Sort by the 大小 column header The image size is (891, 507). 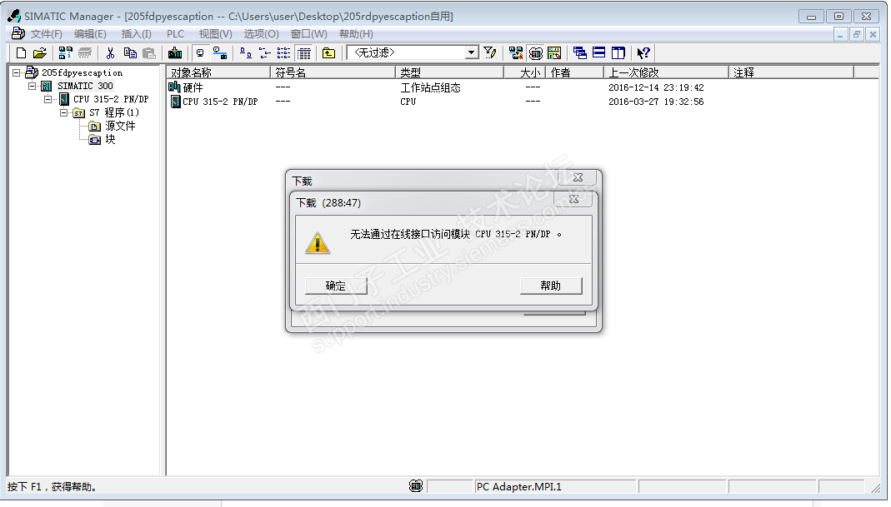click(x=524, y=72)
